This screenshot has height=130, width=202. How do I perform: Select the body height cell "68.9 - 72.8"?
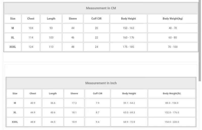tap(129, 122)
